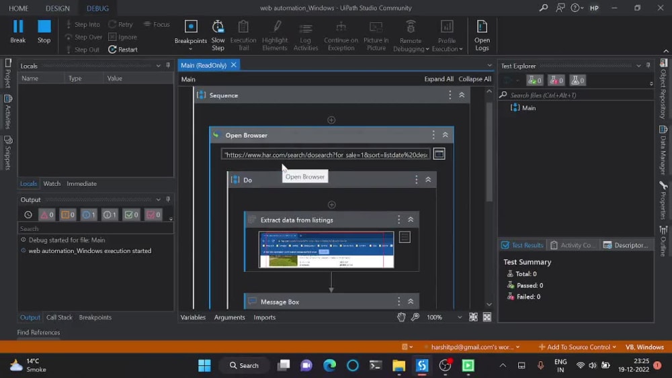This screenshot has width=672, height=378.
Task: Switch to the HOME ribbon tab
Action: 18,8
